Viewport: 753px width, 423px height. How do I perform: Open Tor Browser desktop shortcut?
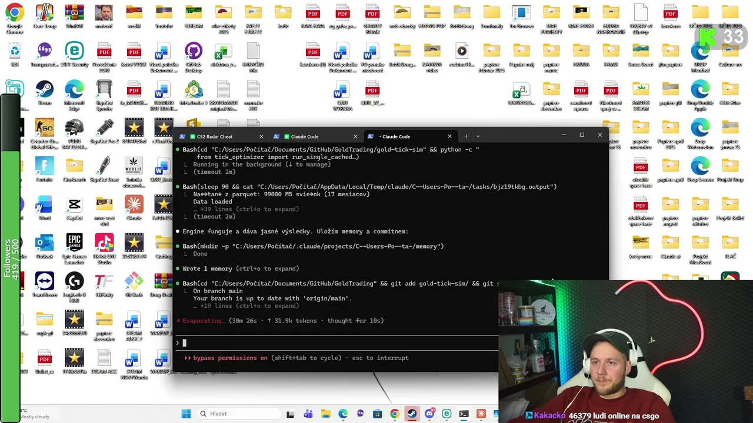(521, 16)
